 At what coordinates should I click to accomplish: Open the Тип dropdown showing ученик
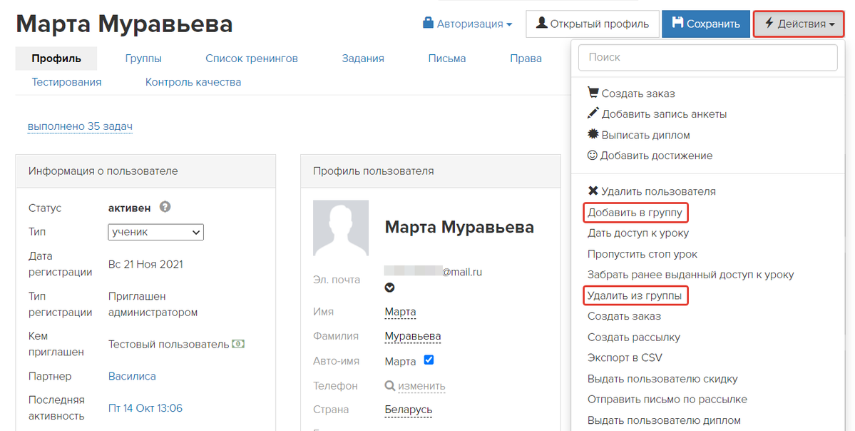156,232
